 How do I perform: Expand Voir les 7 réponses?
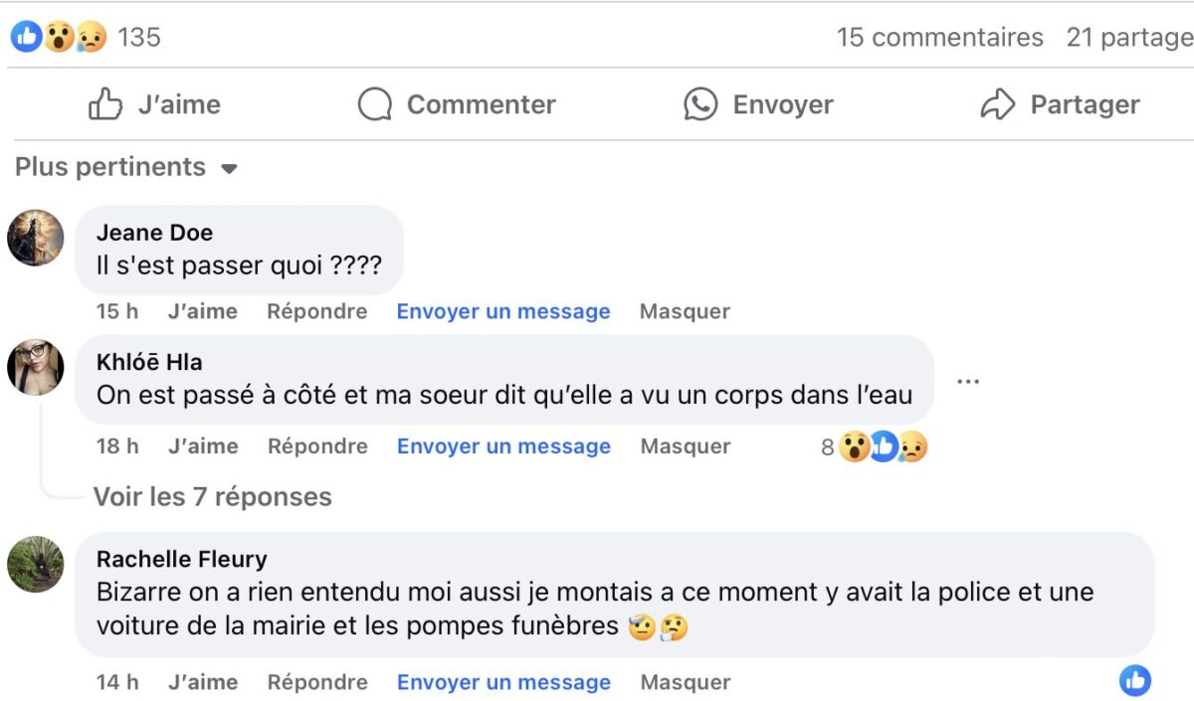click(x=212, y=496)
